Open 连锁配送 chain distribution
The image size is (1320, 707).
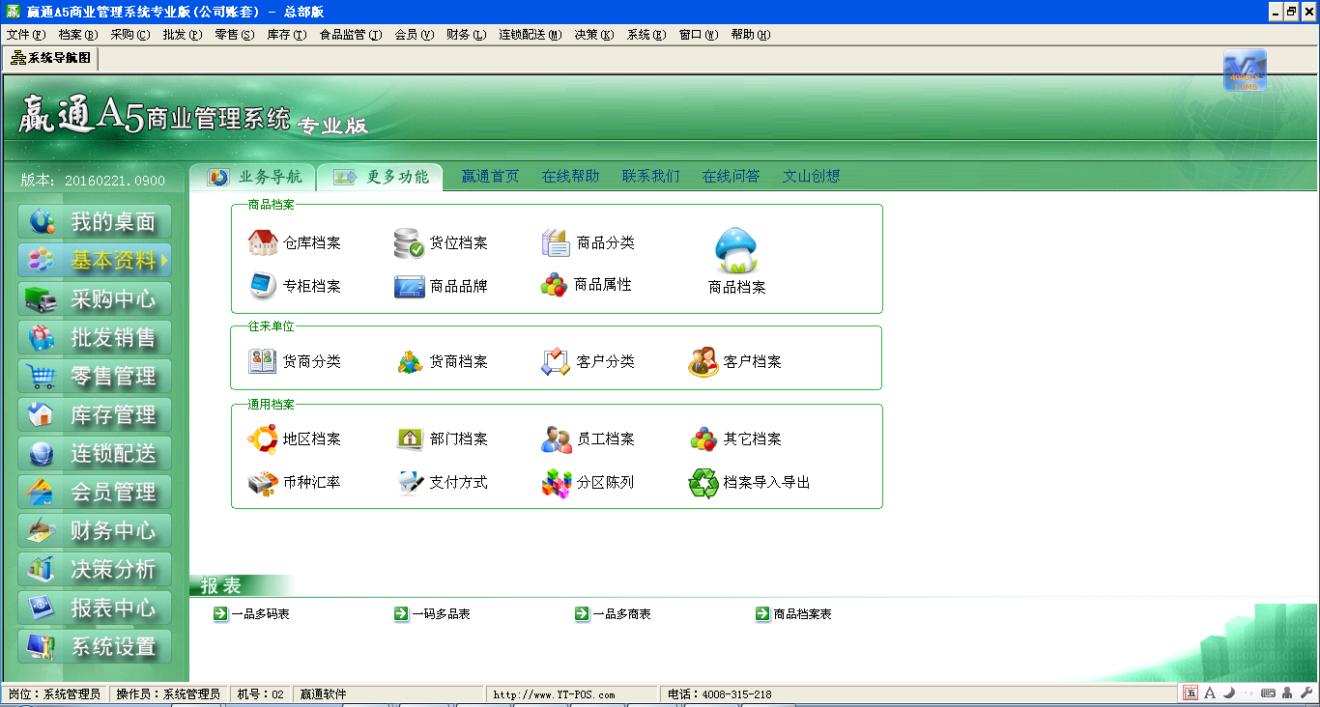[95, 454]
